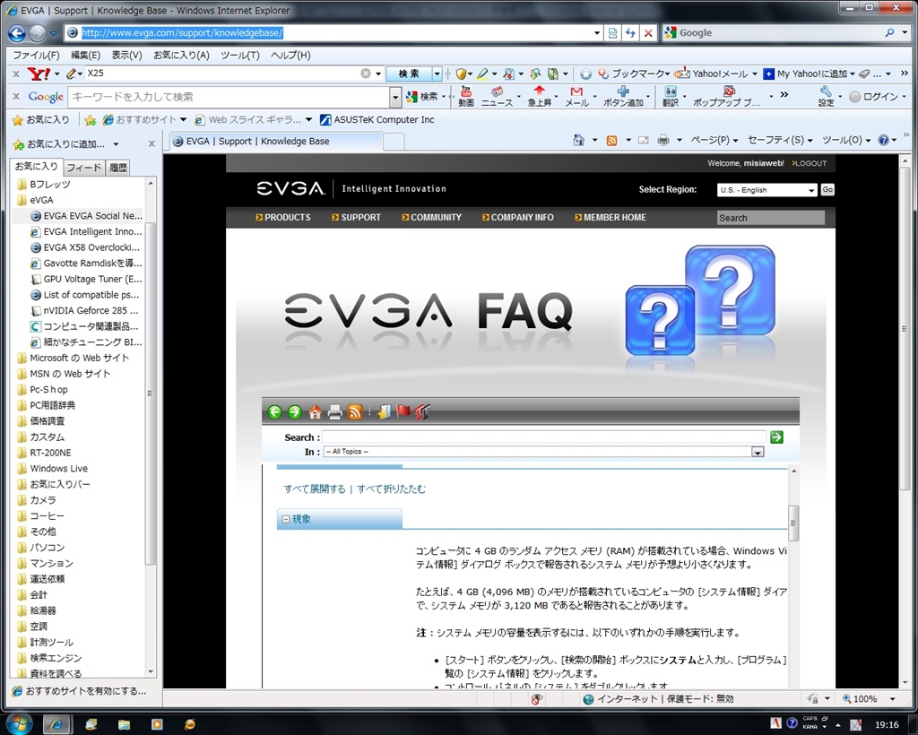The height and width of the screenshot is (735, 918).
Task: Click the FAQ Search text field
Action: [x=544, y=437]
